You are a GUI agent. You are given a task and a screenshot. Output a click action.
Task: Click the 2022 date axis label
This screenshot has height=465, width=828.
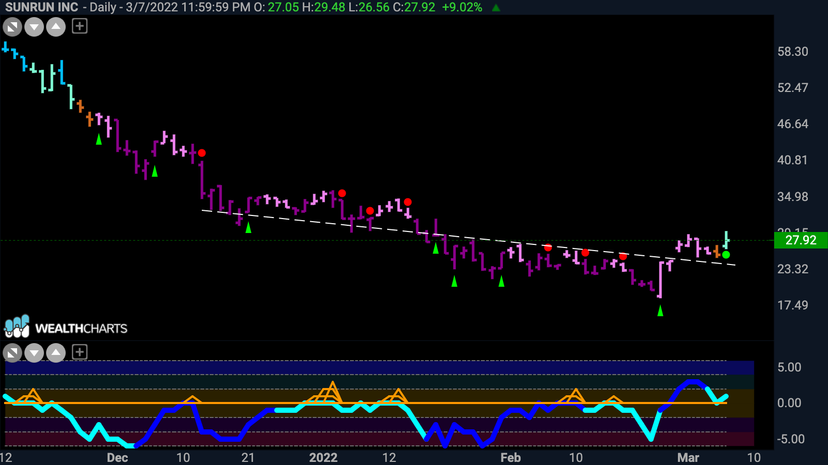(323, 457)
